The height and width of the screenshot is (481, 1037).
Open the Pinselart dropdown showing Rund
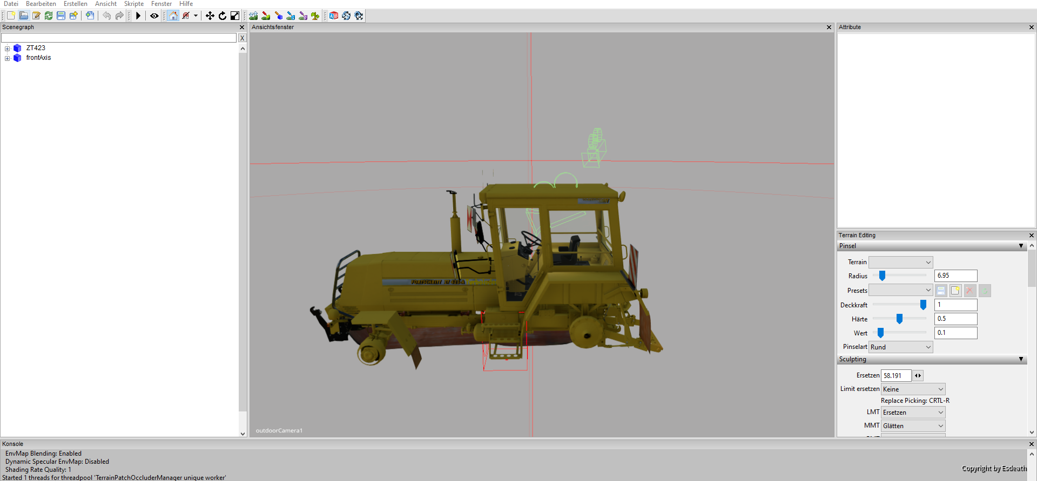click(x=900, y=347)
